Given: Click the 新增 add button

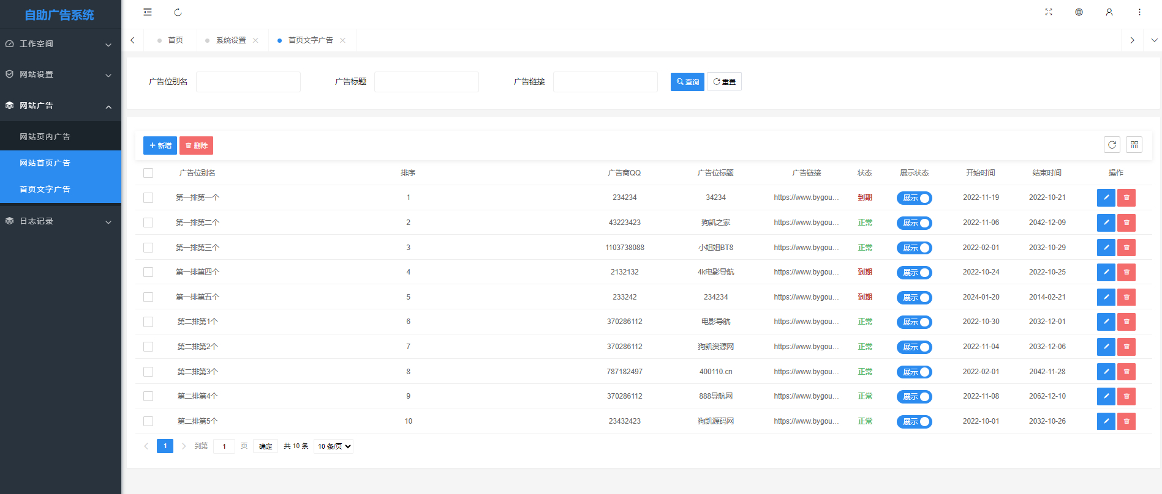Looking at the screenshot, I should (160, 146).
